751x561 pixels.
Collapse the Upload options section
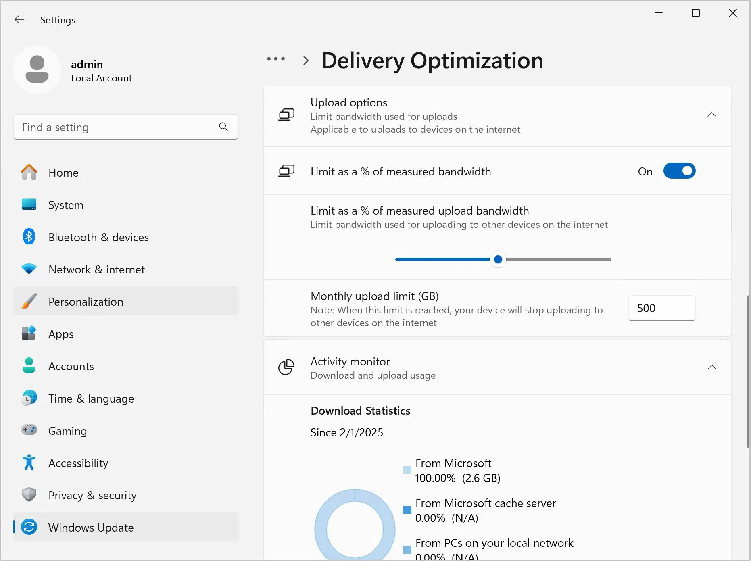pos(712,115)
